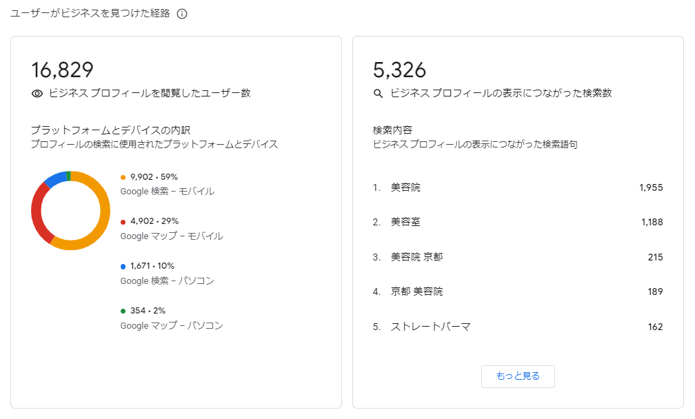The image size is (695, 419).
Task: Click the magnifier icon beside search count
Action: (378, 94)
